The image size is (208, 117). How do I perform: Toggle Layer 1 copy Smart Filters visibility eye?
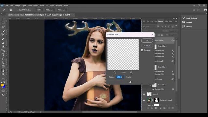tap(150, 85)
